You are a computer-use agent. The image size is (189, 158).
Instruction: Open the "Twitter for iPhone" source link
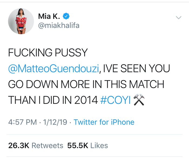(x=104, y=122)
